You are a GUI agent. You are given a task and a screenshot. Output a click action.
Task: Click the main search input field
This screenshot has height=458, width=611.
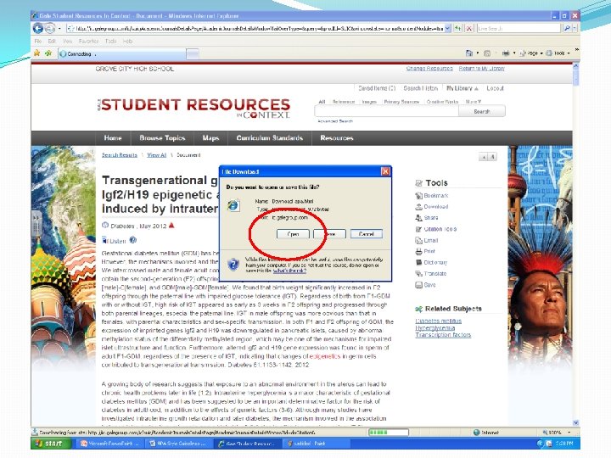pyautogui.click(x=387, y=111)
